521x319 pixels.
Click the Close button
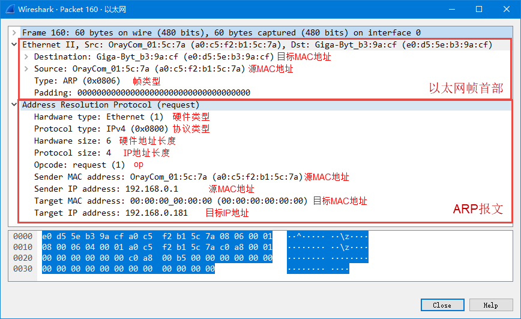click(x=442, y=305)
